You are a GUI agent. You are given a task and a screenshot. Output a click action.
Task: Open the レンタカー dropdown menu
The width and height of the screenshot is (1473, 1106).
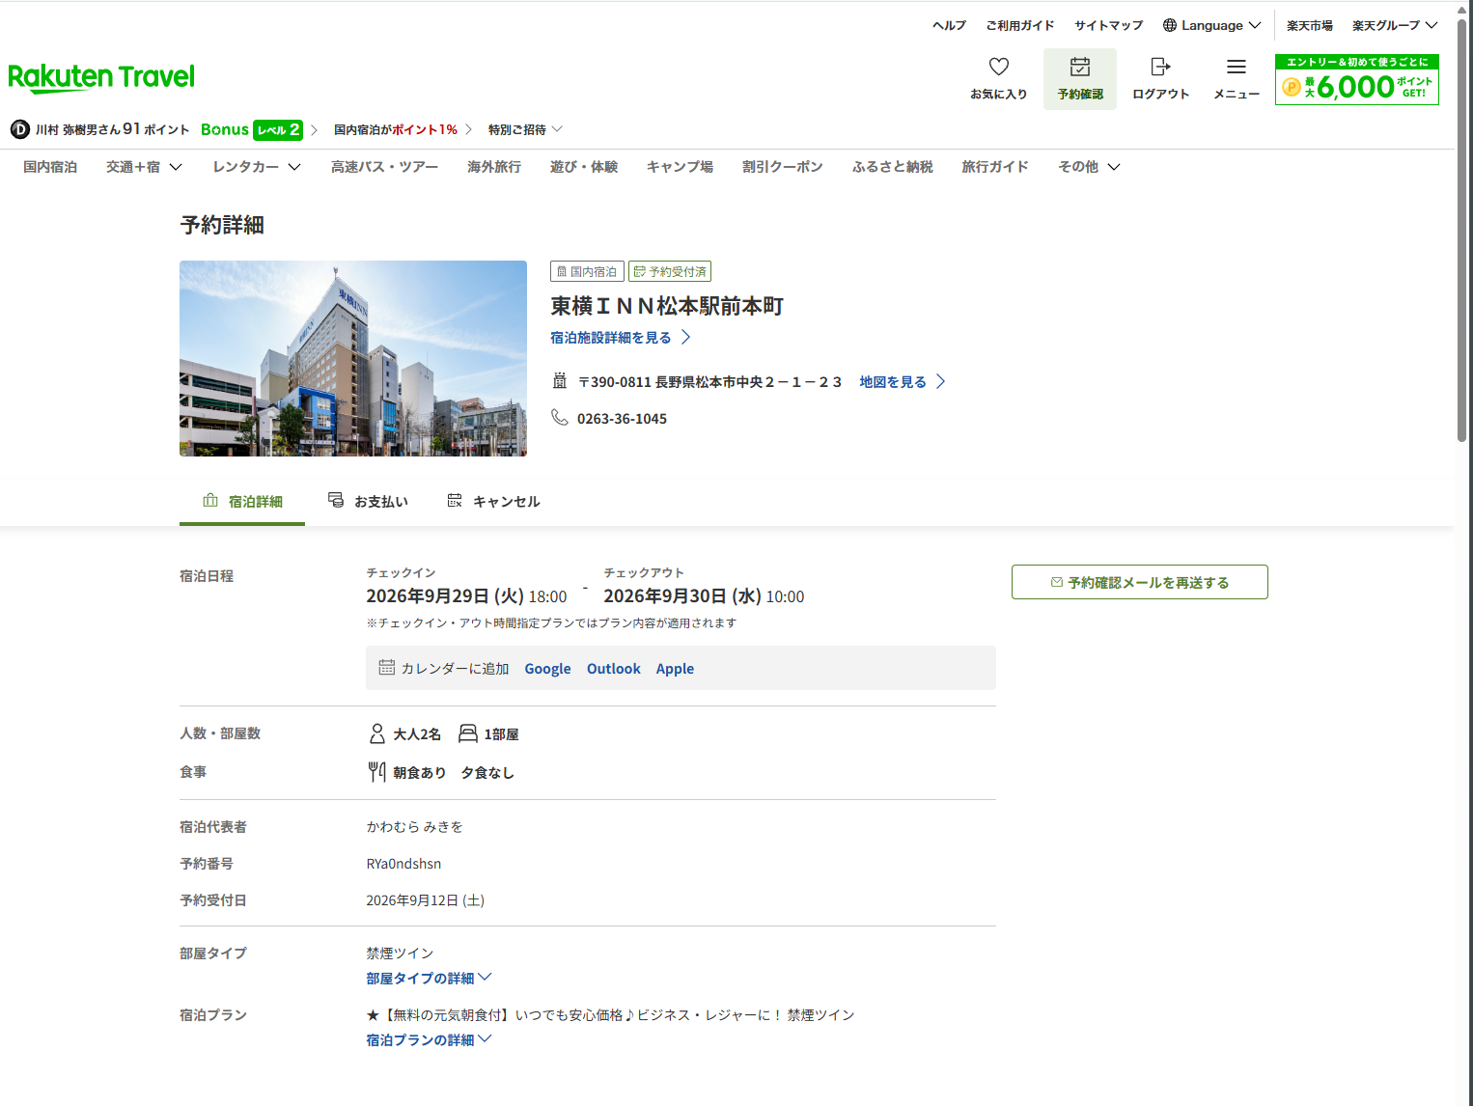(x=257, y=167)
